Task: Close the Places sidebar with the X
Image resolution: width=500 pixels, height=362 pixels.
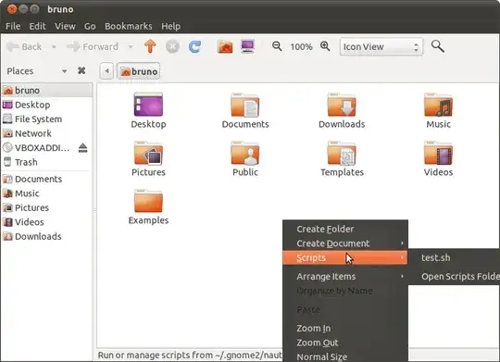Action: pyautogui.click(x=81, y=70)
